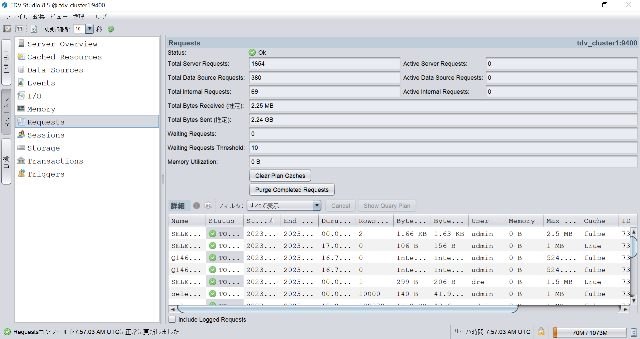This screenshot has height=339, width=640.
Task: Click the Transactions bank icon
Action: 21,160
